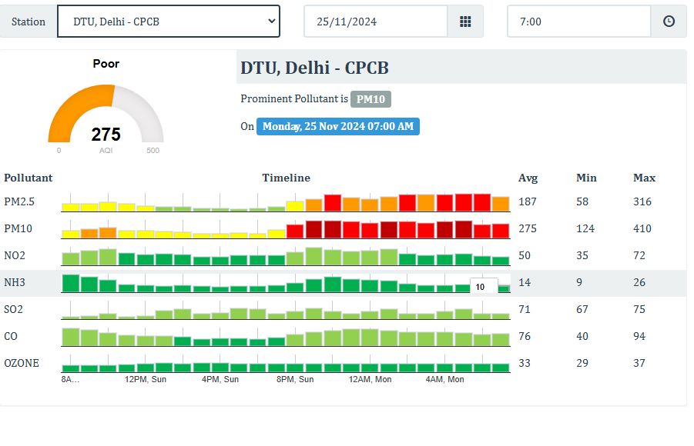Expand the Station dropdown DTU, Delhi - CPCB
Viewport: 694px width, 446px height.
point(169,22)
